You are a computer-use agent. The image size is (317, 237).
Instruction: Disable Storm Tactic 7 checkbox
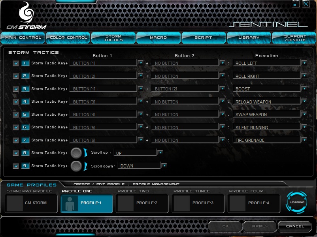pos(15,140)
